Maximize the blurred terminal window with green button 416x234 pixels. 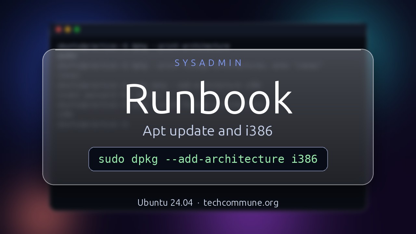coord(77,30)
